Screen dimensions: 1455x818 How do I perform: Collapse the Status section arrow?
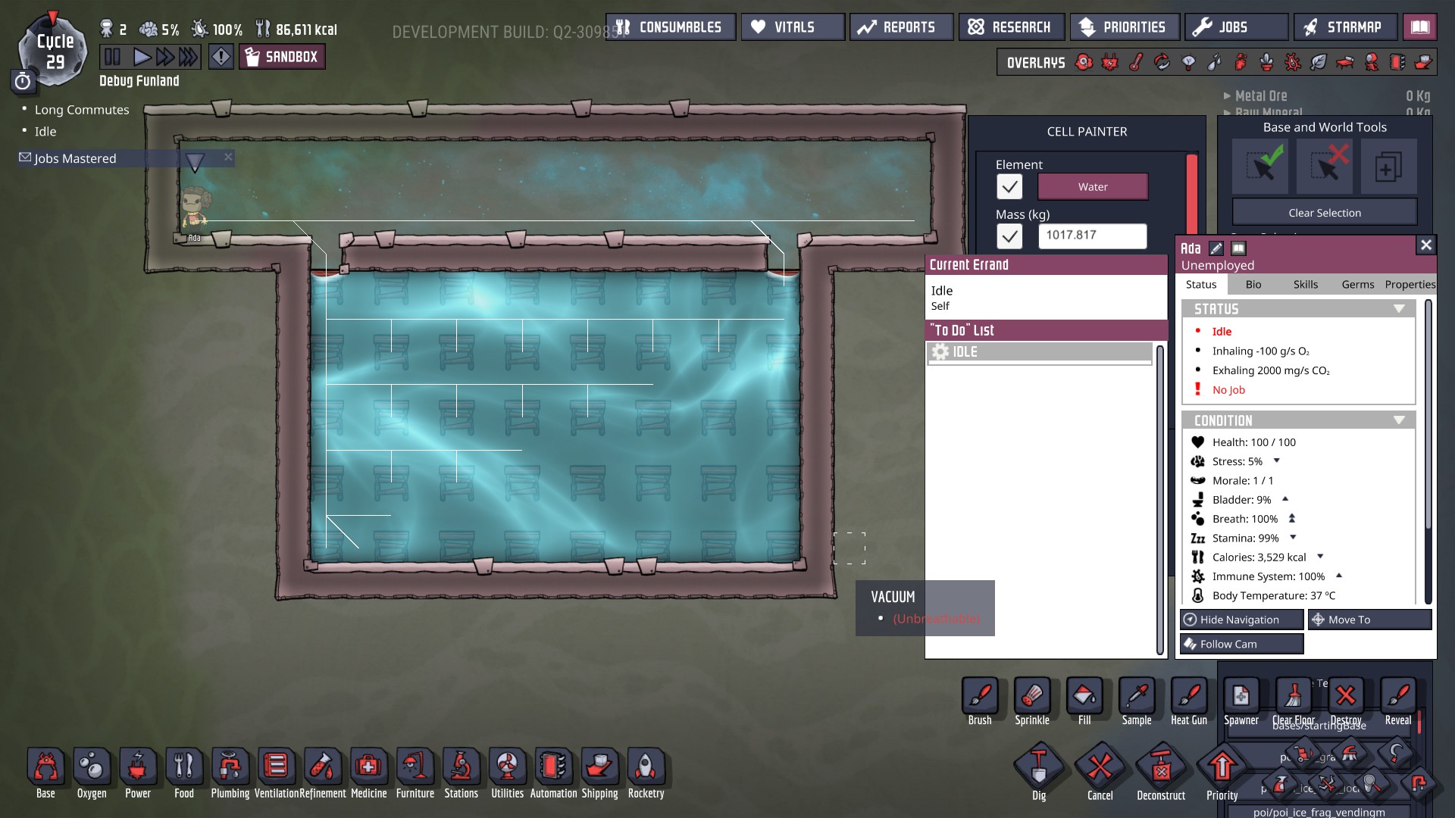1399,309
